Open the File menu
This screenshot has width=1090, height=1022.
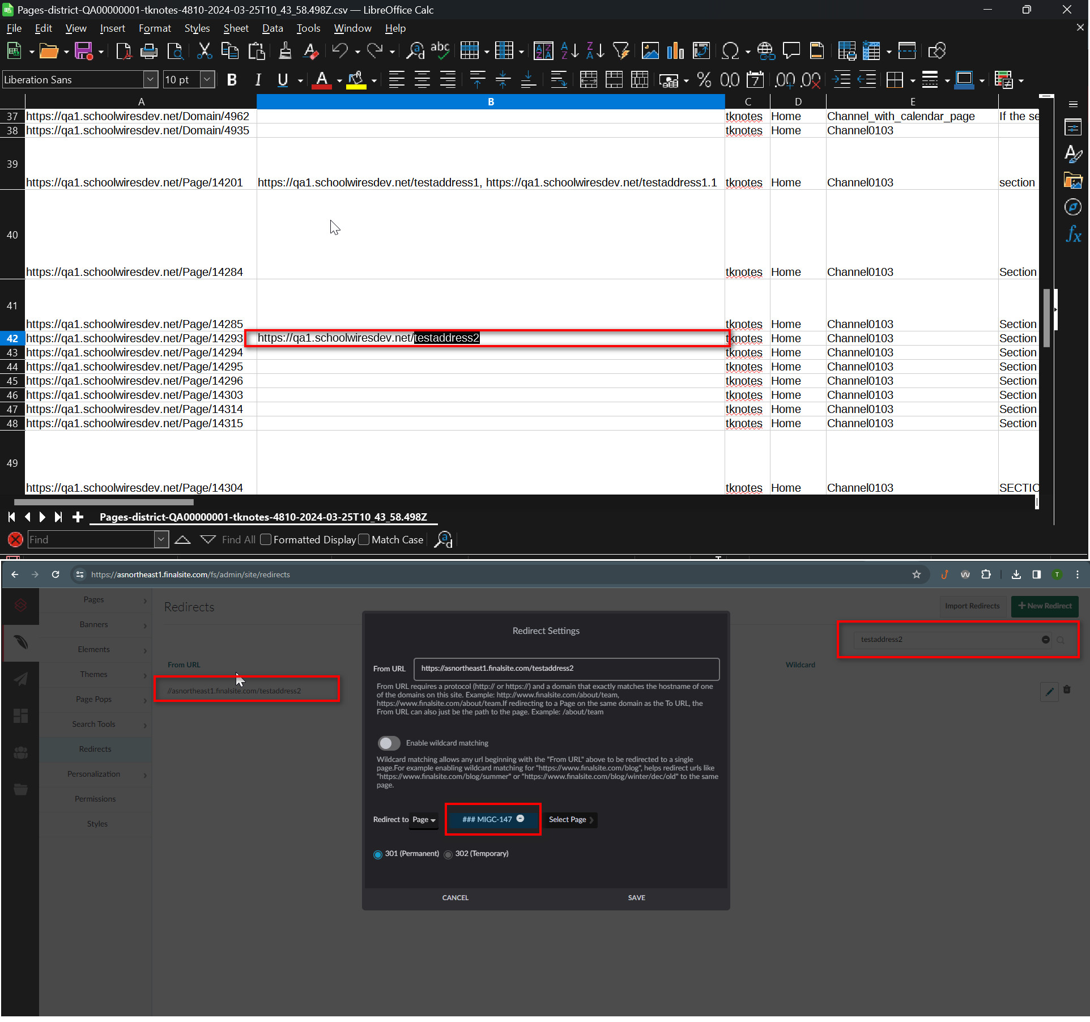pos(14,28)
